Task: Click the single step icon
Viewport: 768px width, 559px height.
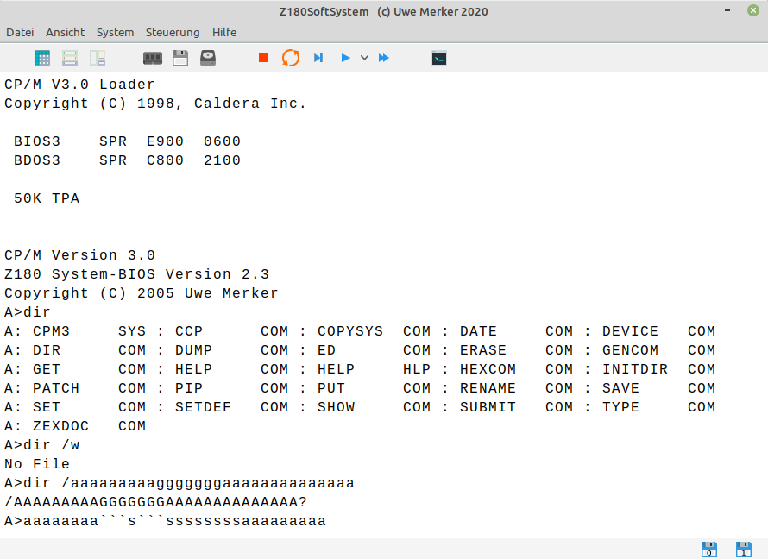Action: coord(318,58)
